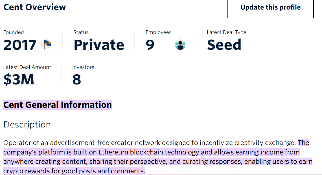Click the highlighted Ethereum blockchain sentence

point(158,157)
